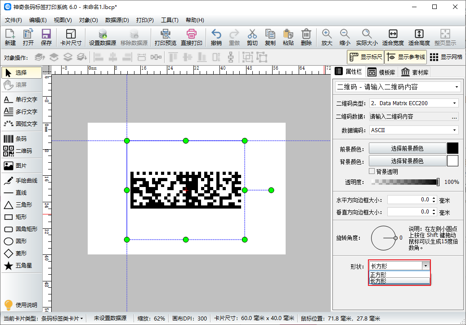Open the 打印(P) menu

(145, 20)
